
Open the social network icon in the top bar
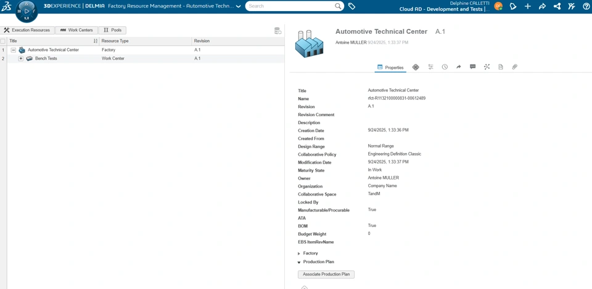[x=557, y=6]
